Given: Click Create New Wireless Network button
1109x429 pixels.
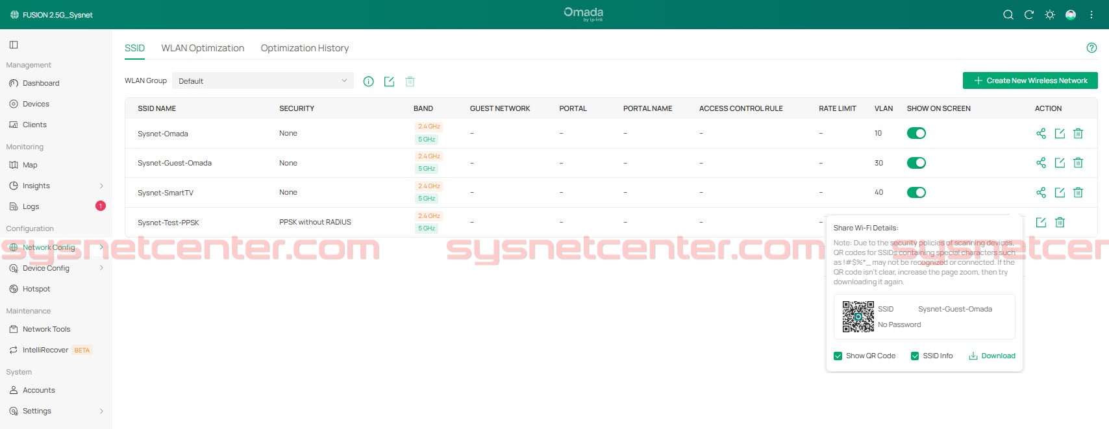Looking at the screenshot, I should click(1030, 80).
